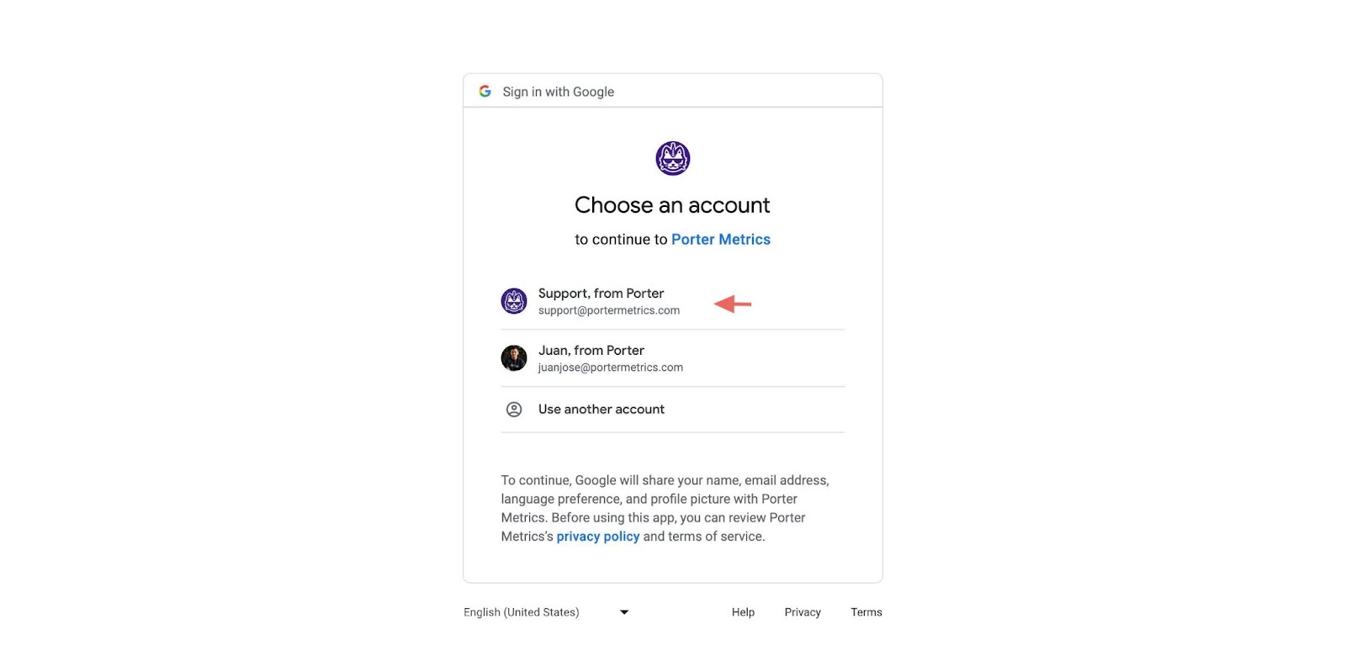The image size is (1346, 656).
Task: Open the privacy policy link
Action: [598, 537]
